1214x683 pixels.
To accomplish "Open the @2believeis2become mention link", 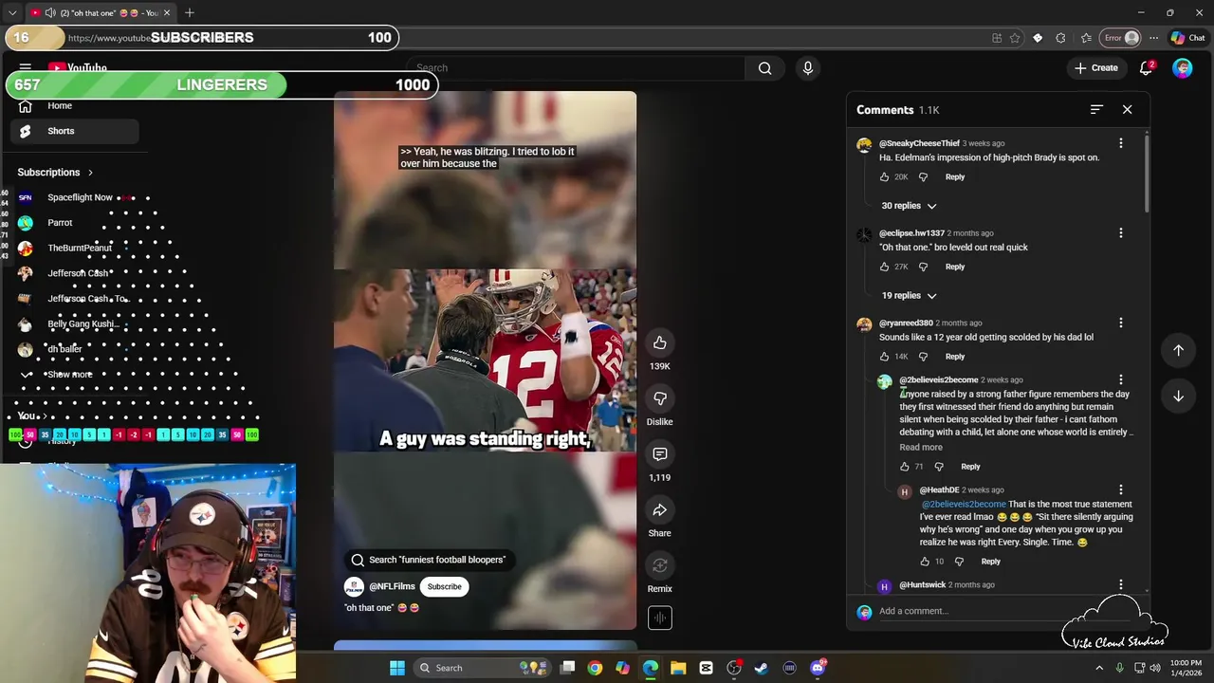I will [963, 505].
